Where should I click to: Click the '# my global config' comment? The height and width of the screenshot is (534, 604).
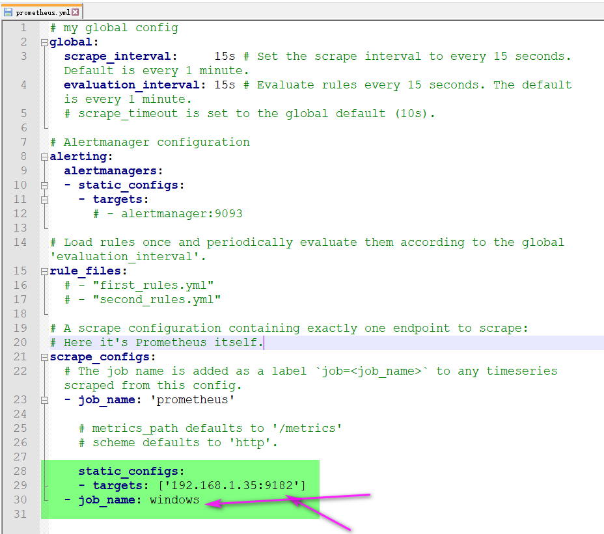click(114, 28)
